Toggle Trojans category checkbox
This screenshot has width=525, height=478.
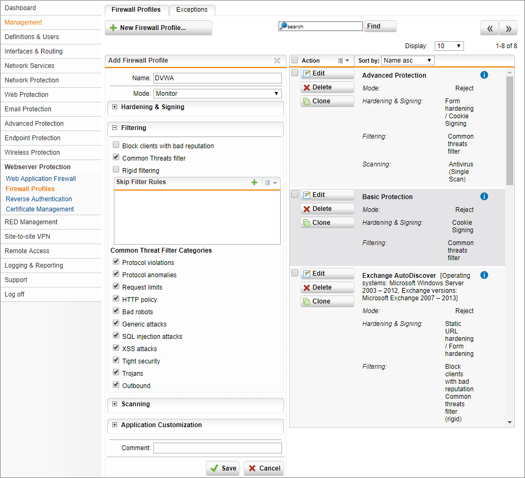pos(116,372)
